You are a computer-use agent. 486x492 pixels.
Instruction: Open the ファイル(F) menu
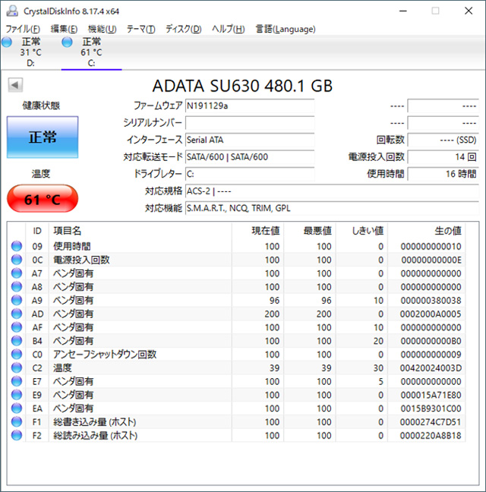click(23, 29)
